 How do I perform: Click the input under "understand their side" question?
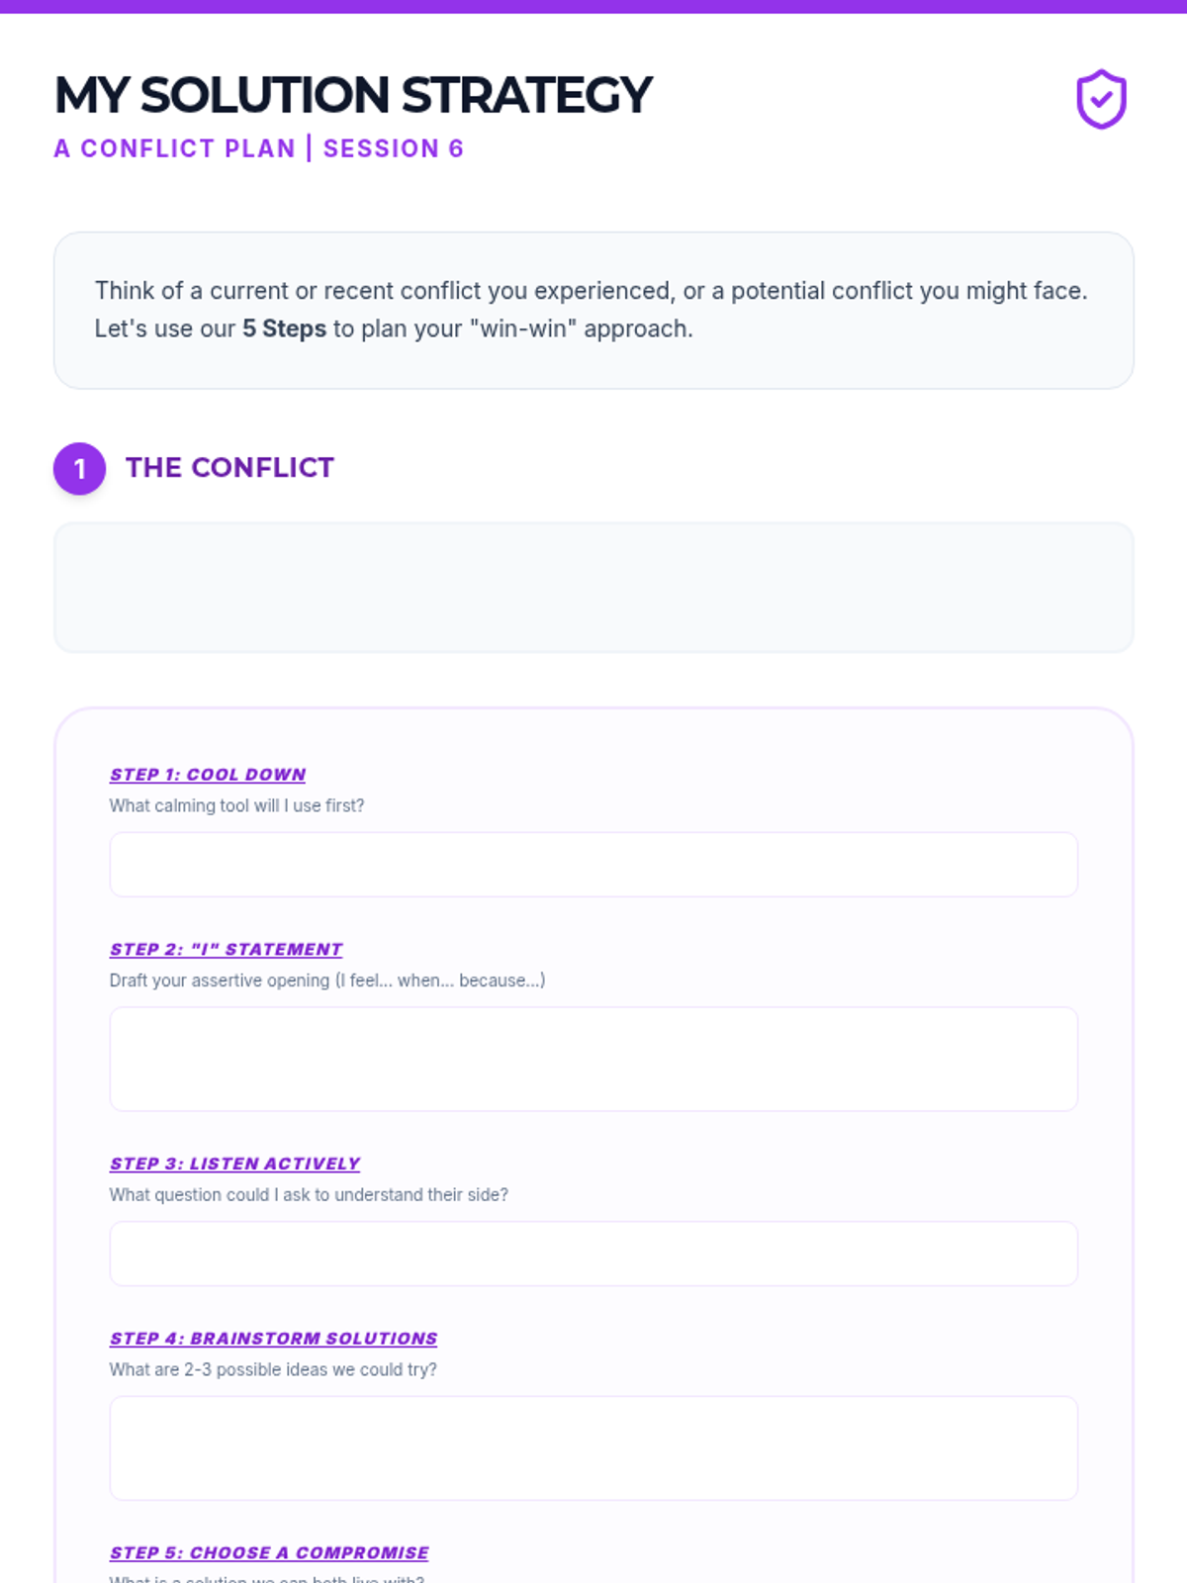593,1254
